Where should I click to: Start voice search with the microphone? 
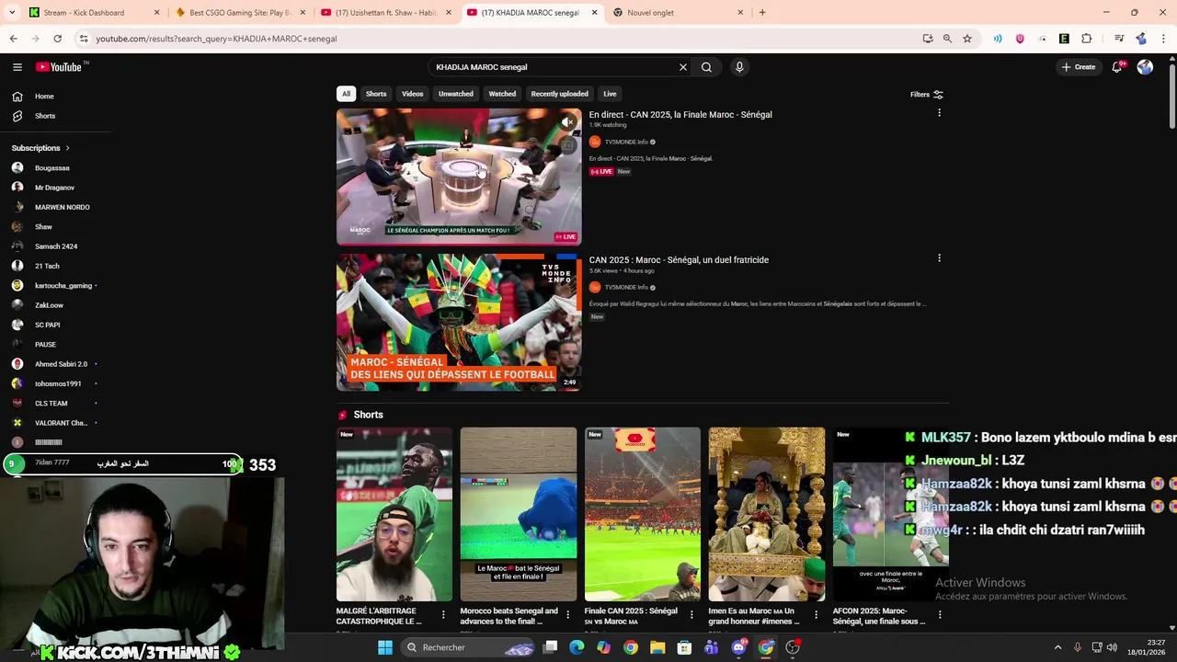pyautogui.click(x=738, y=67)
